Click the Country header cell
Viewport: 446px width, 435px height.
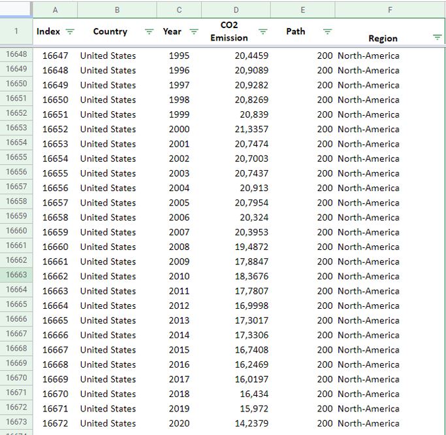[x=117, y=31]
